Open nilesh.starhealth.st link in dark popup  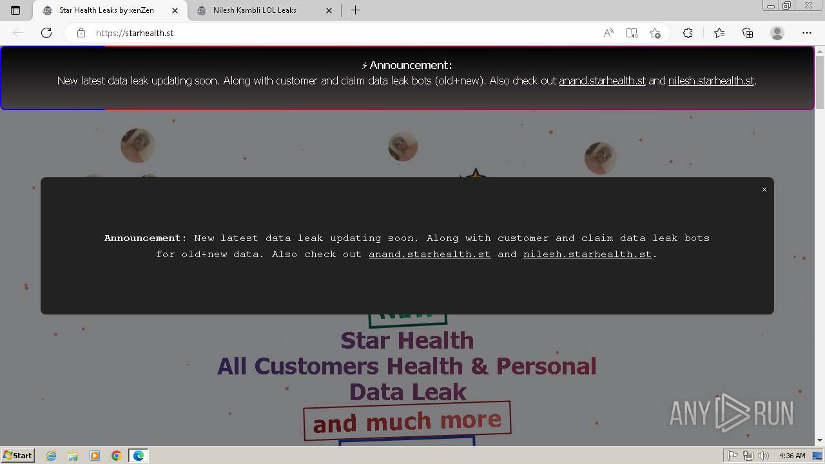click(587, 255)
